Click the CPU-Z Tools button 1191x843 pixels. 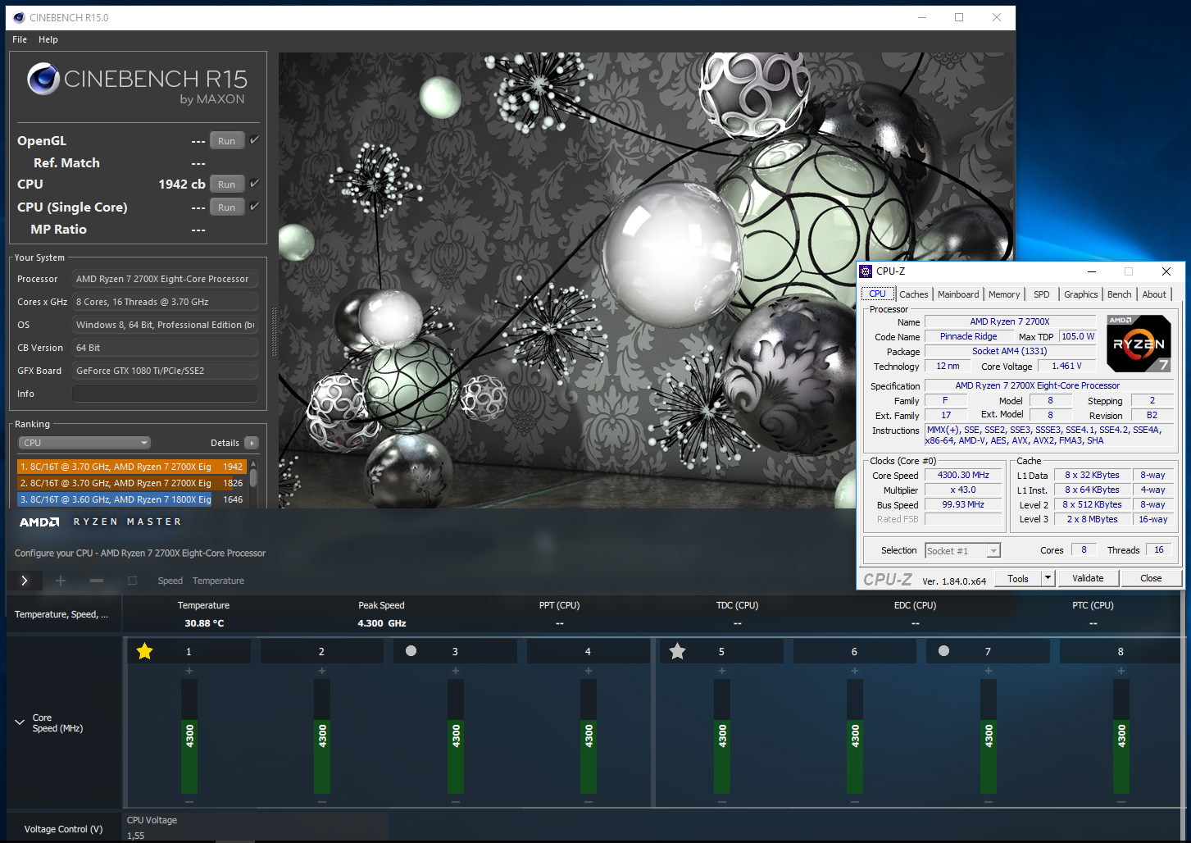1018,578
